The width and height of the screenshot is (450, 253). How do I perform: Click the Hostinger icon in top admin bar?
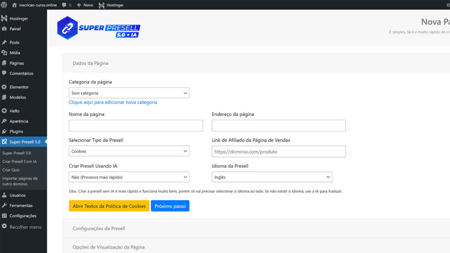102,5
